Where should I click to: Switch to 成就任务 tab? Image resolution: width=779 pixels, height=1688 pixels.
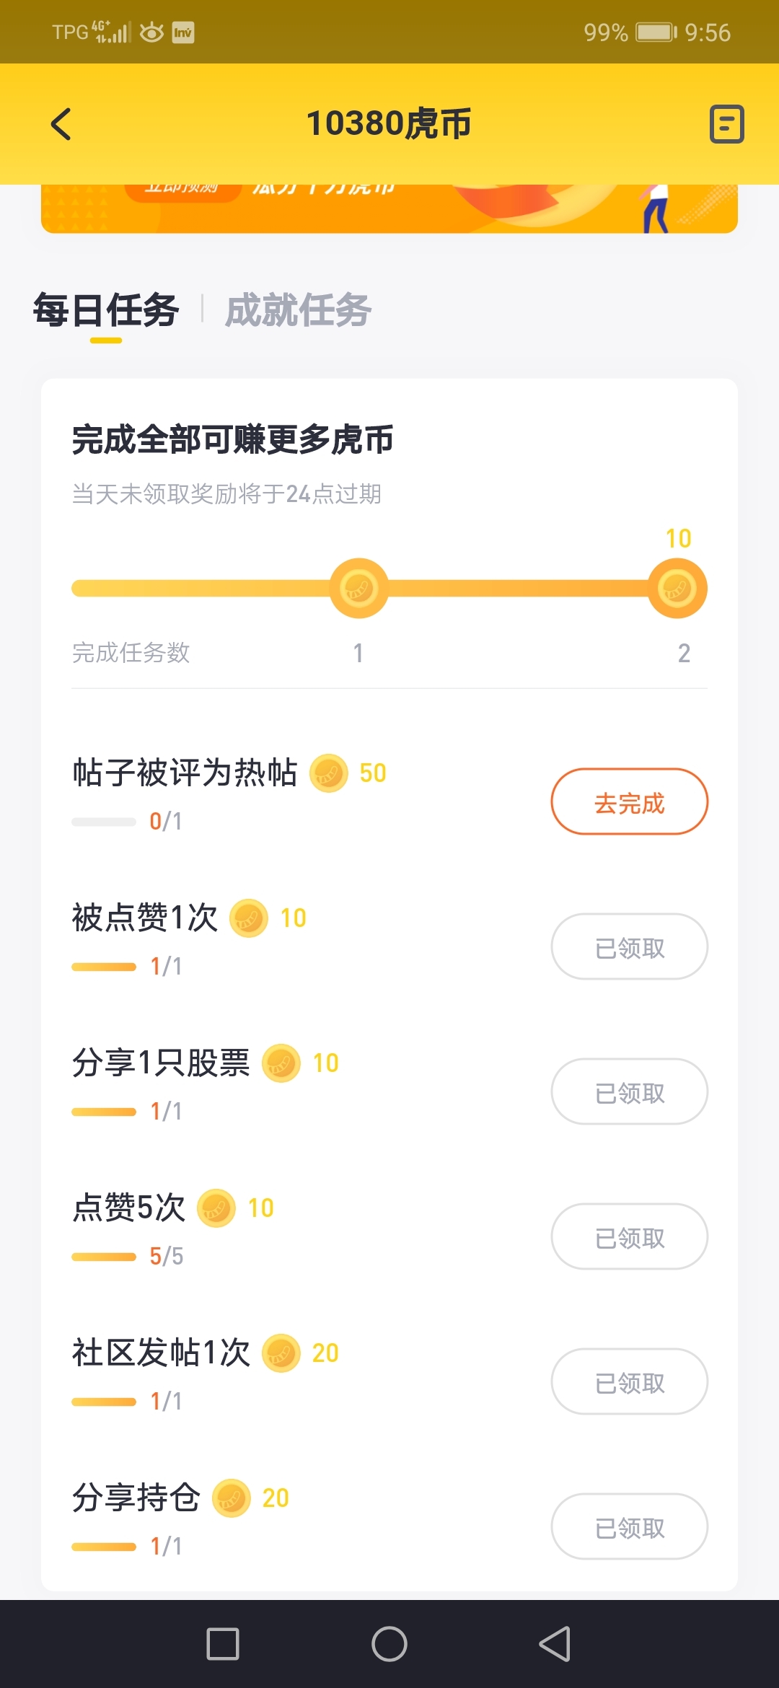coord(298,311)
